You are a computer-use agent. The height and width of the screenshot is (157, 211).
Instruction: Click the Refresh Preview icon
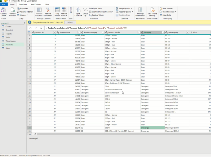(13, 10)
